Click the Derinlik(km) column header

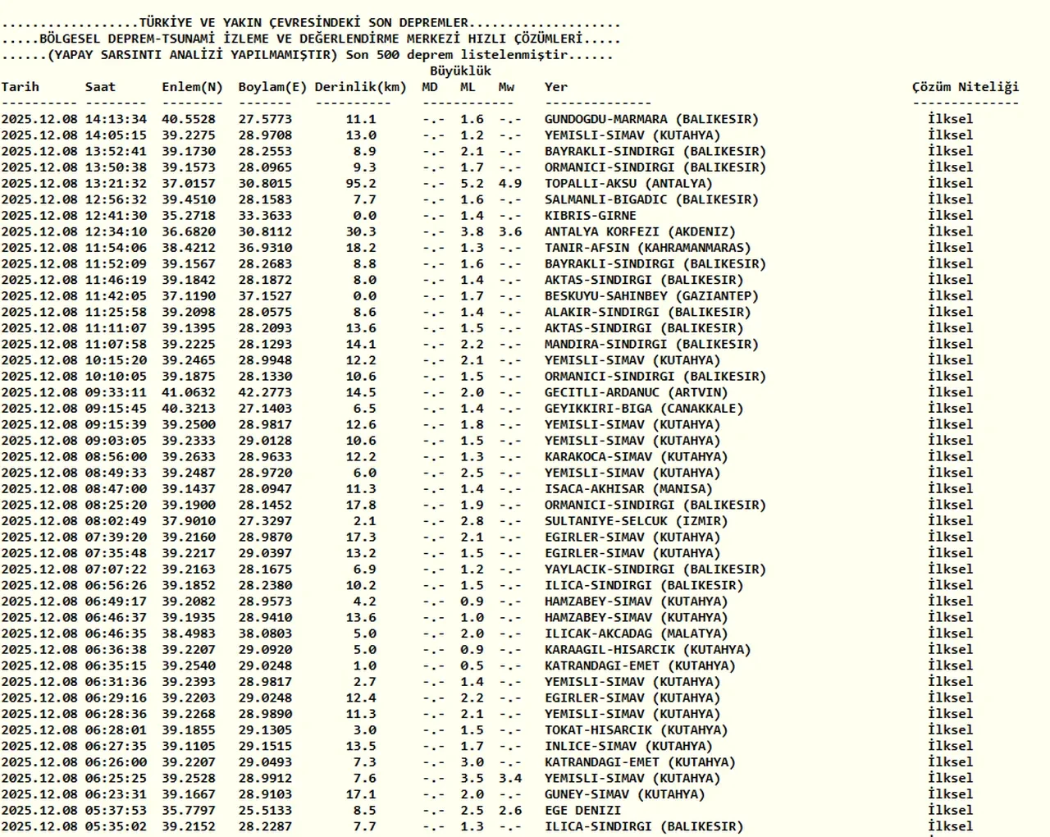point(360,87)
